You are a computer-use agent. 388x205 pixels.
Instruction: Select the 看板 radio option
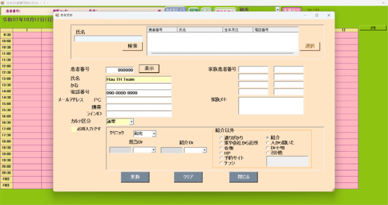coord(221,148)
